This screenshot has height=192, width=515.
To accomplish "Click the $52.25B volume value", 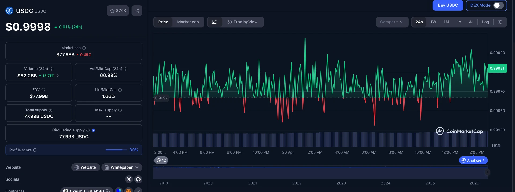I will click(x=27, y=76).
